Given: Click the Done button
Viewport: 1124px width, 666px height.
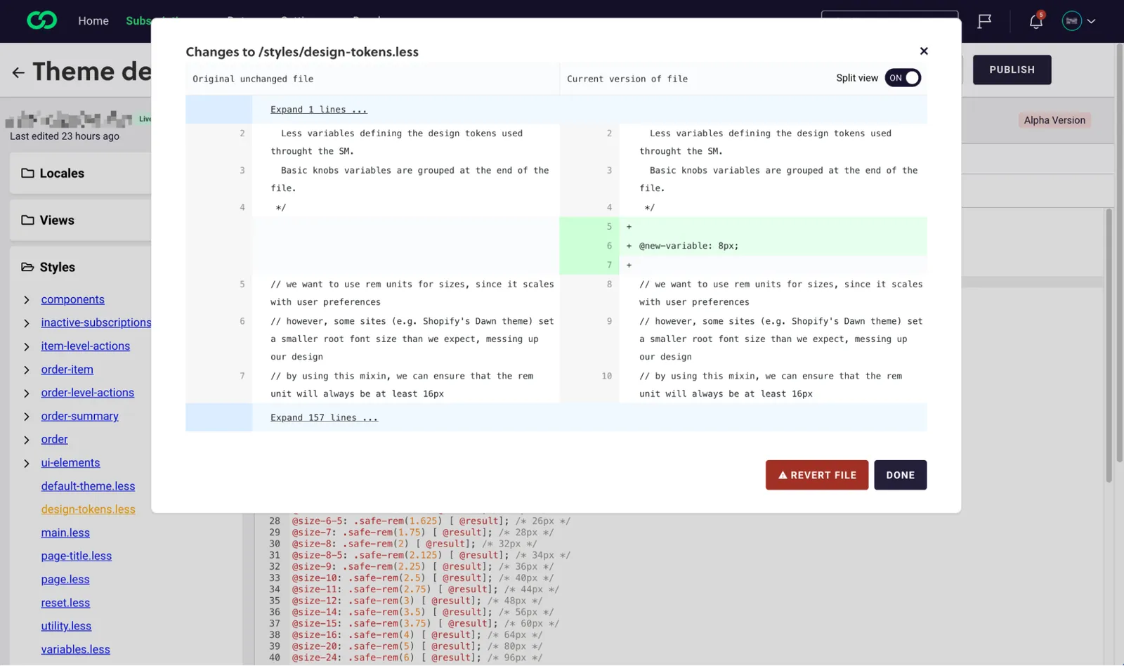Looking at the screenshot, I should [900, 475].
